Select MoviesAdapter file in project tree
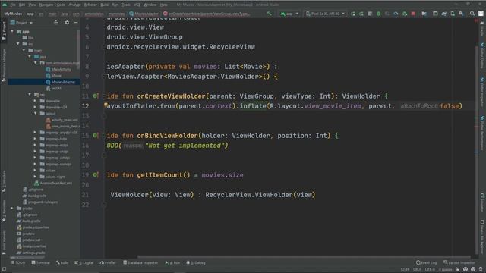Viewport: 486px width, 273px height. pos(61,82)
